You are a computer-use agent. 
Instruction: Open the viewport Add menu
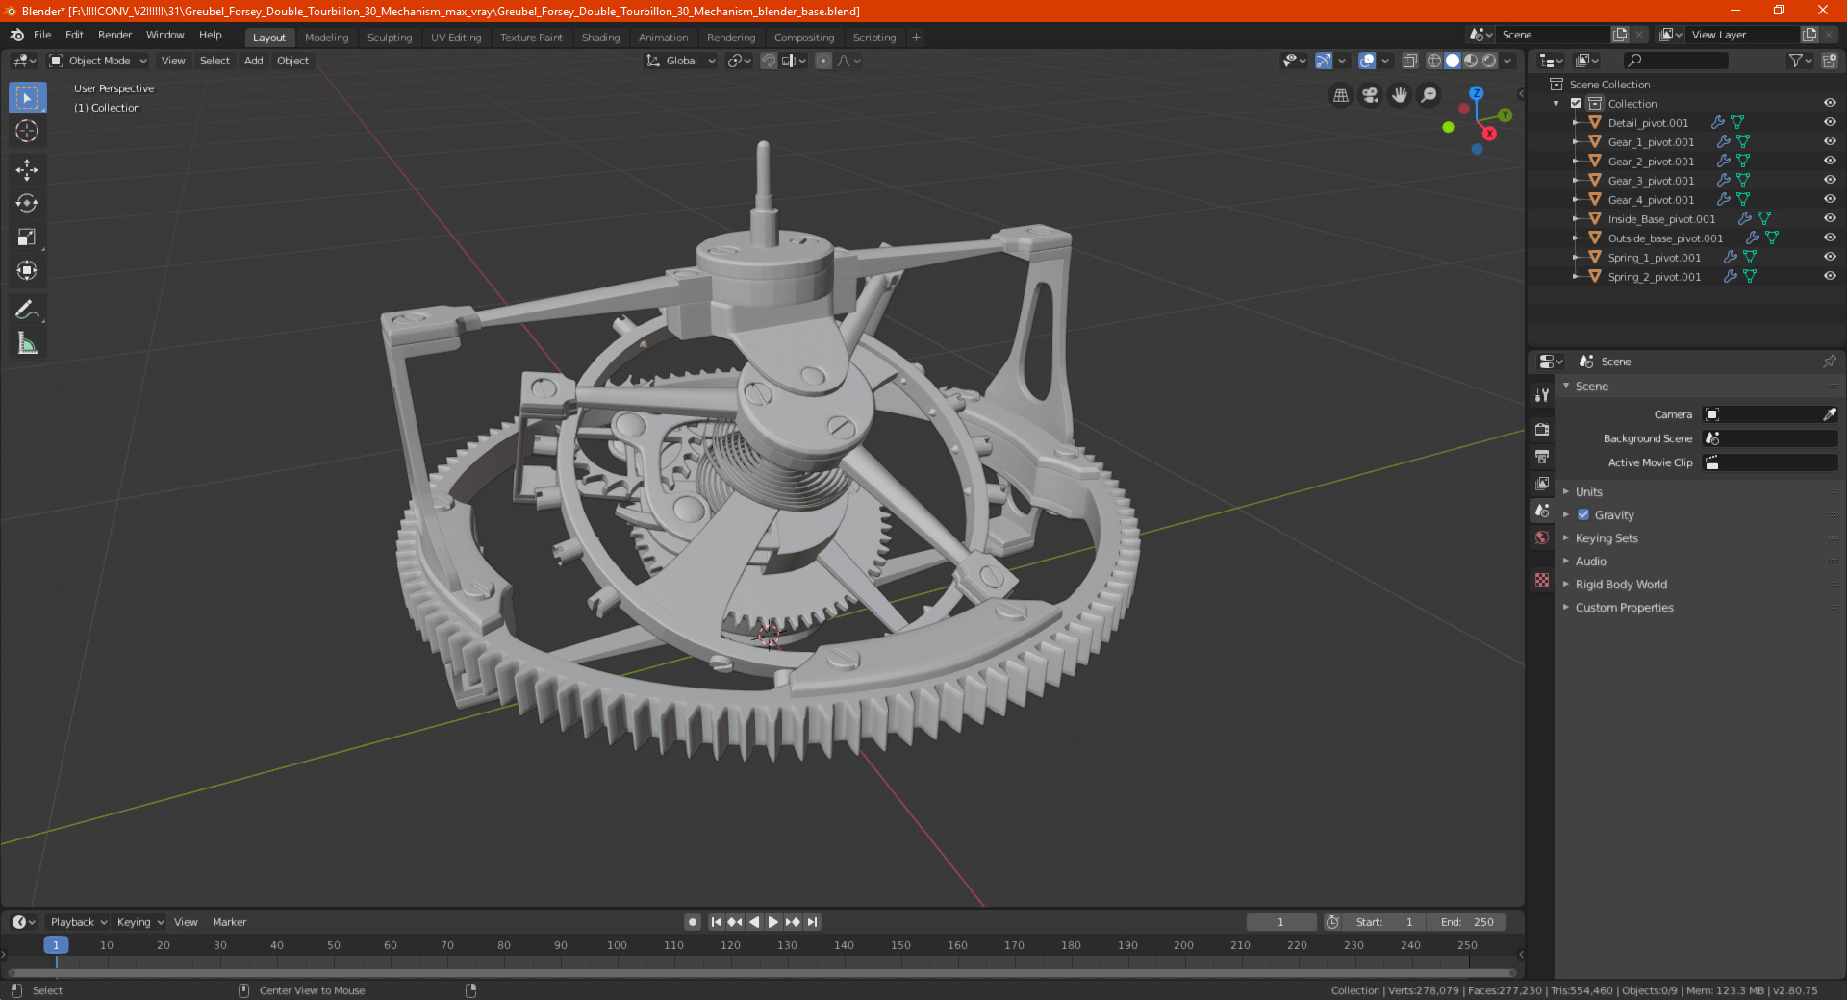(x=253, y=61)
